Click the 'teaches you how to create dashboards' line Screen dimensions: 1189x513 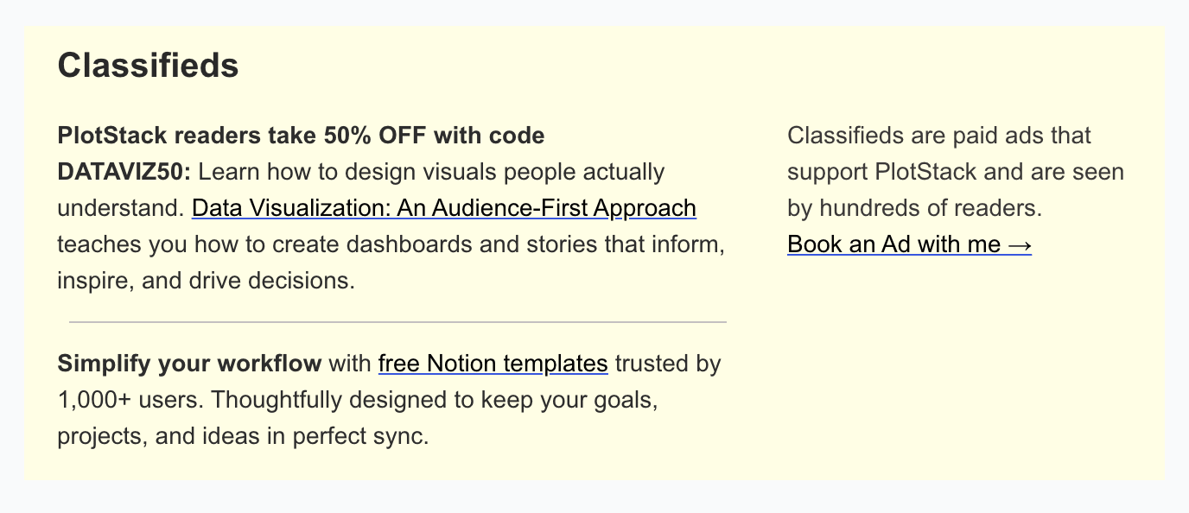[x=389, y=244]
